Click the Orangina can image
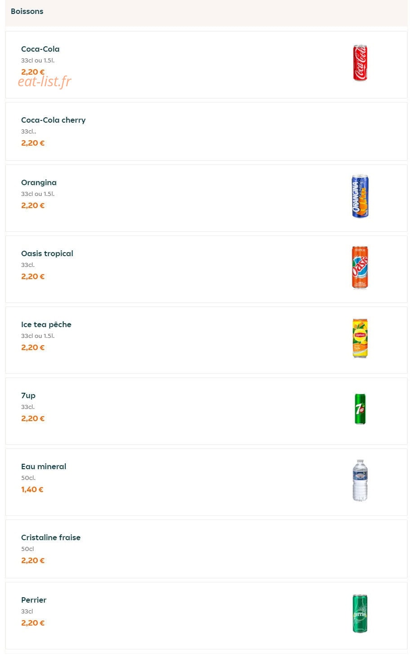The height and width of the screenshot is (657, 411). (360, 196)
